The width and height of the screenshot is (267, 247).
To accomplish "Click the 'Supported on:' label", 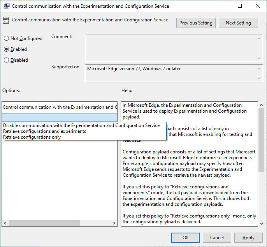I will [x=66, y=67].
